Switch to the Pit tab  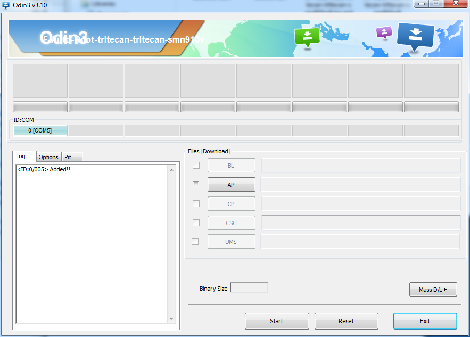[x=72, y=157]
